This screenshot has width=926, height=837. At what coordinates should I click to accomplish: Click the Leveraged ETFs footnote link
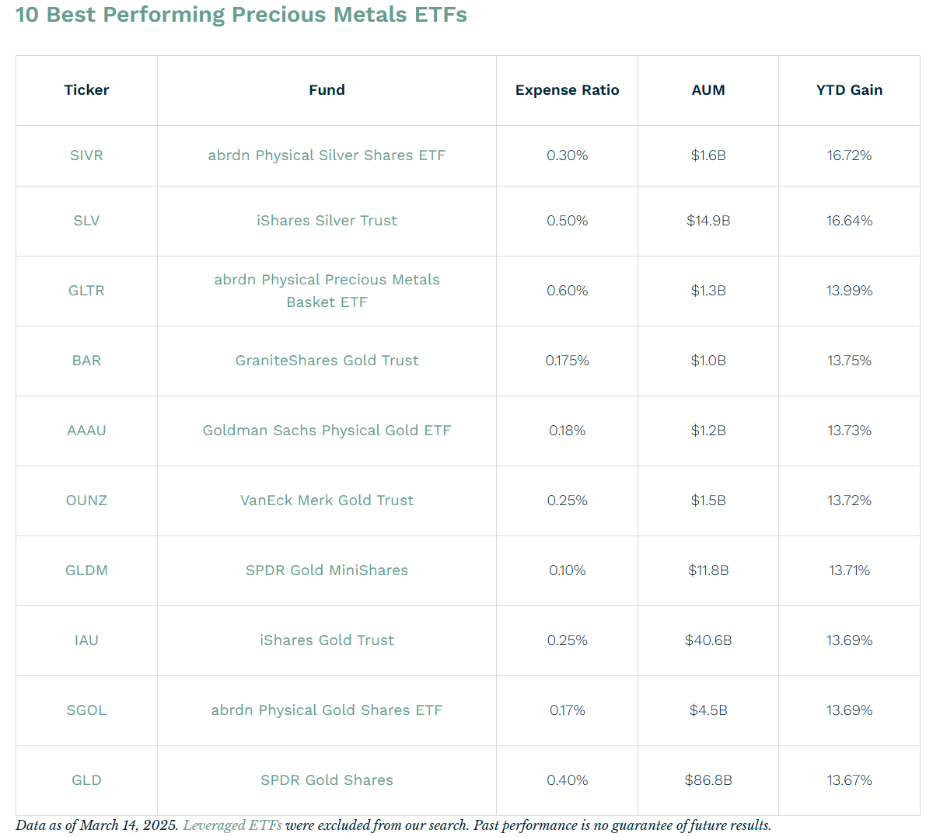pyautogui.click(x=232, y=825)
